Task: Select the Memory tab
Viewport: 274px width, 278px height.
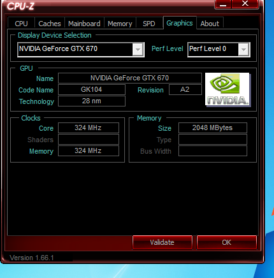Action: pos(120,24)
